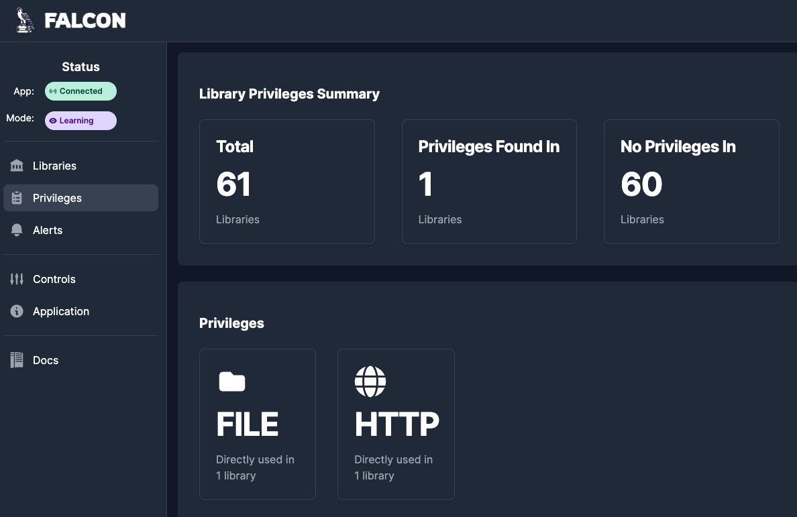
Task: Click the Privileges clipboard icon in sidebar
Action: tap(17, 198)
